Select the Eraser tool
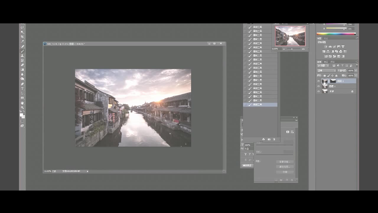The image size is (378, 213). (x=22, y=65)
